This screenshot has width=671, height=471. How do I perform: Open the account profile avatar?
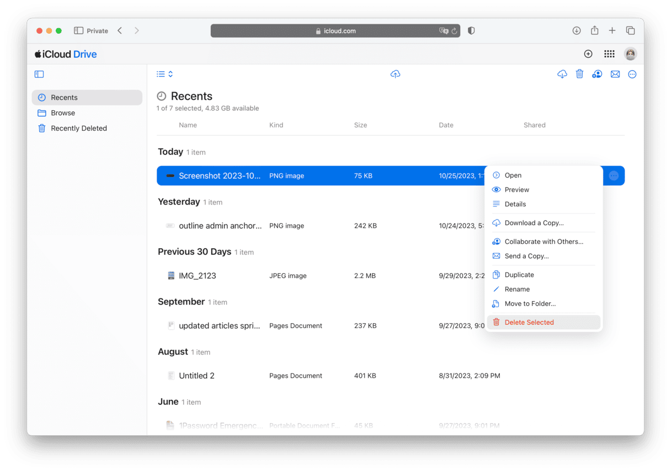(630, 54)
